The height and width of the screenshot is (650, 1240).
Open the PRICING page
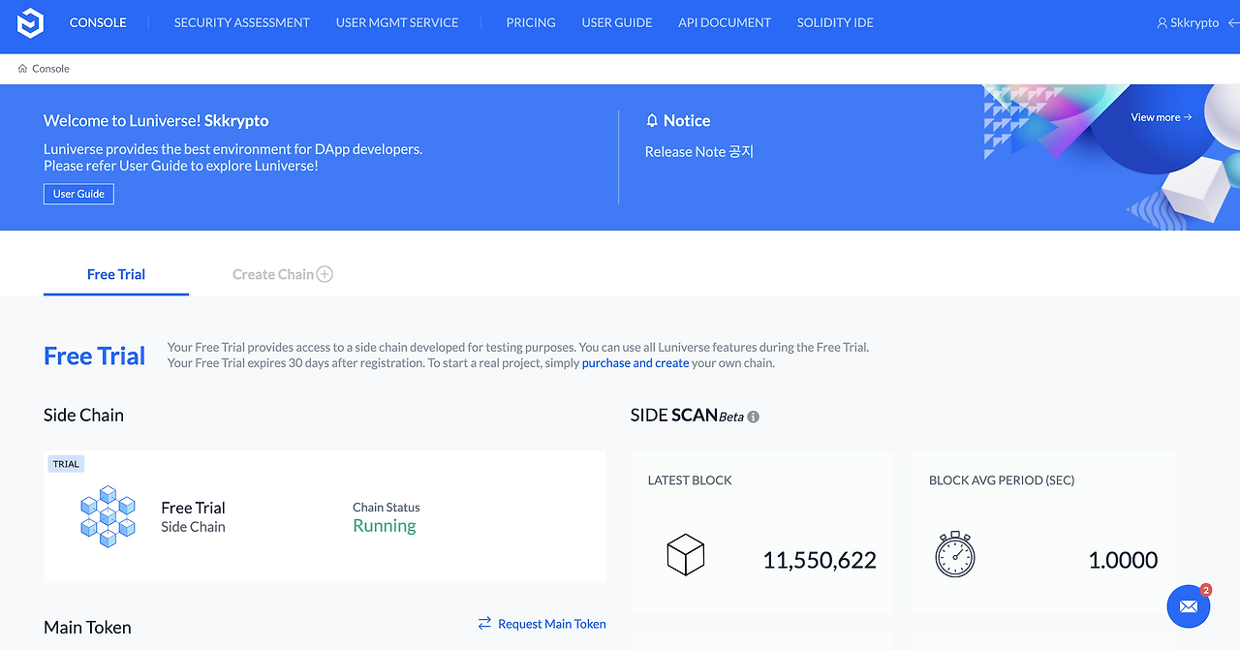[x=531, y=22]
